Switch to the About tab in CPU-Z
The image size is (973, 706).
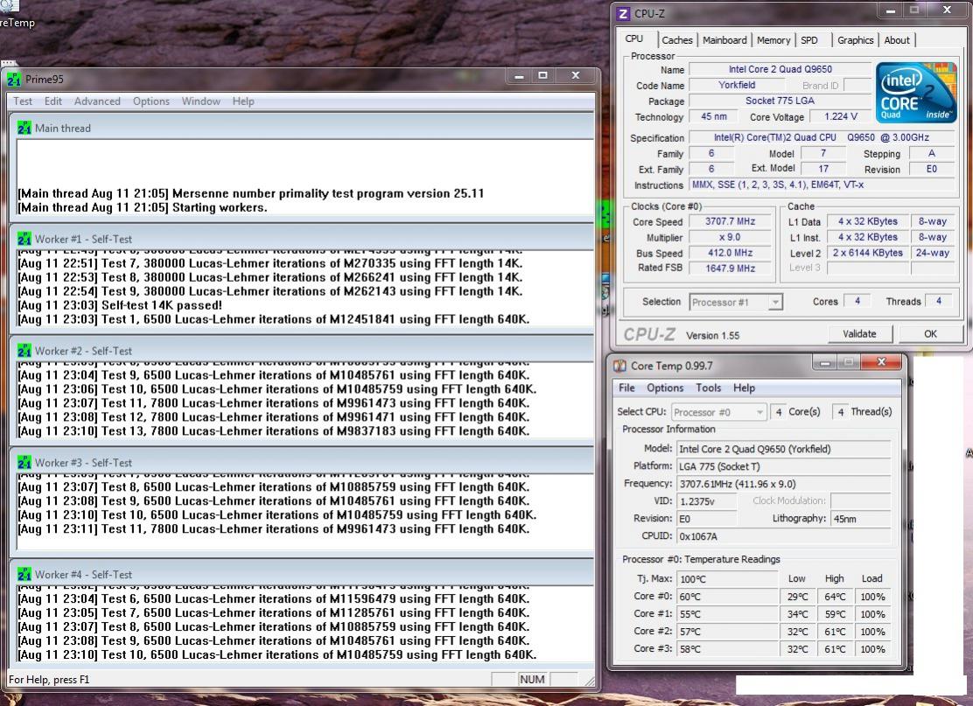pyautogui.click(x=897, y=40)
